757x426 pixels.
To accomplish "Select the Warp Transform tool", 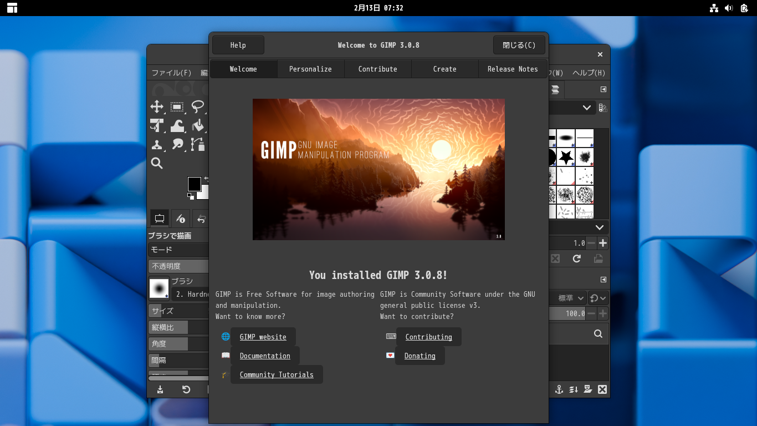I will click(x=177, y=126).
